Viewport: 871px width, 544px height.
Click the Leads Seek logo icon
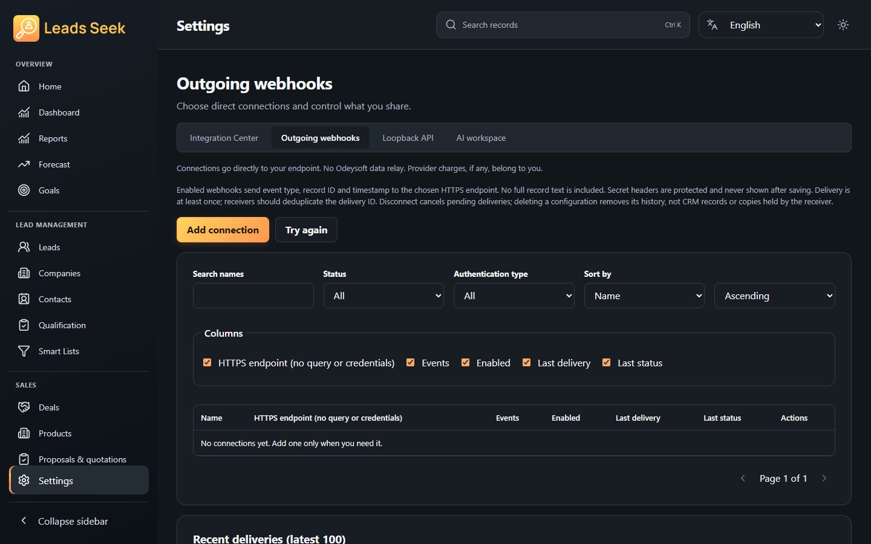[x=26, y=28]
